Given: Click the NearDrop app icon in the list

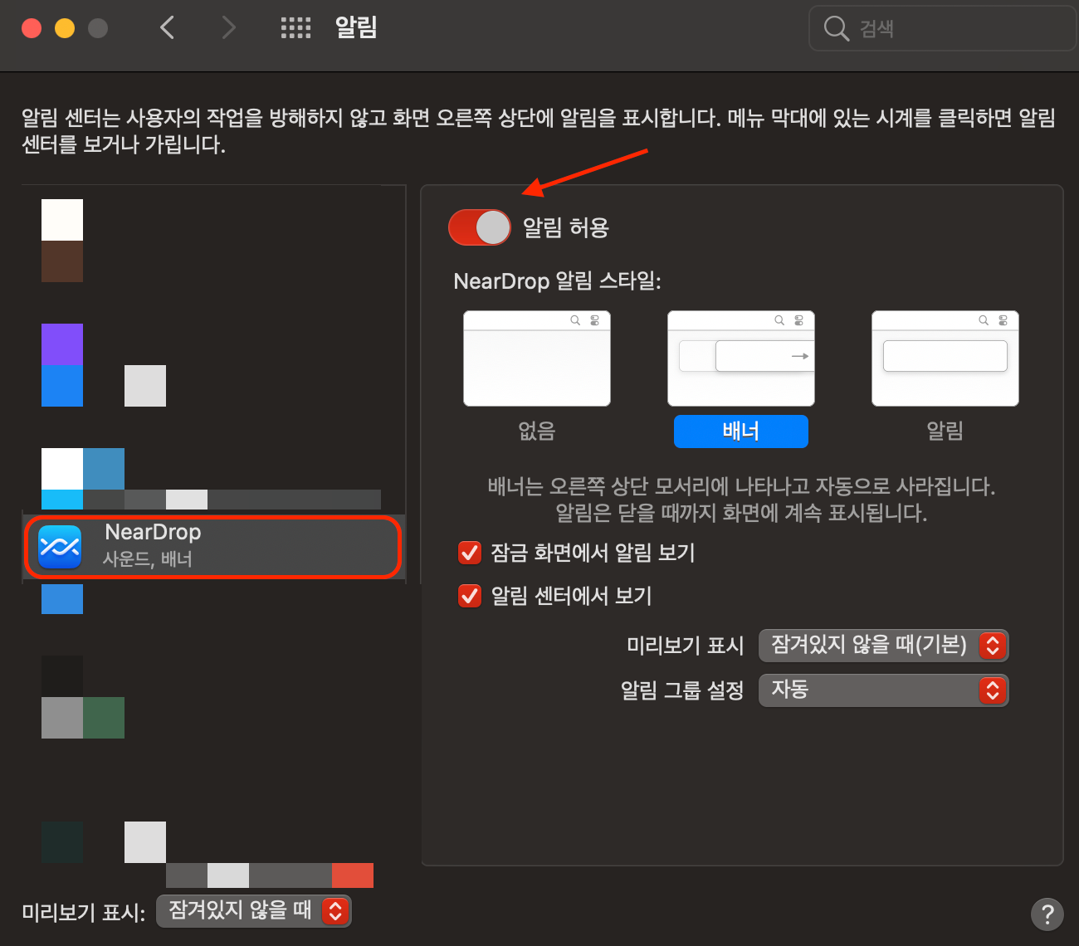Looking at the screenshot, I should 60,547.
